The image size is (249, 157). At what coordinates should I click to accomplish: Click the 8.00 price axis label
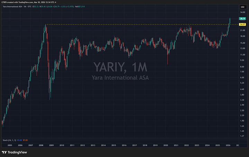click(242, 67)
